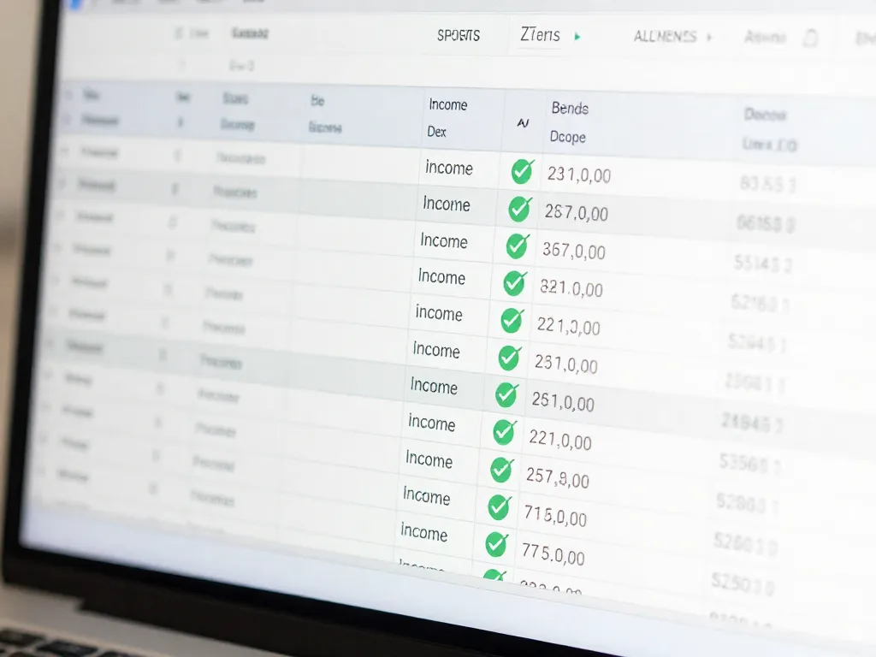The height and width of the screenshot is (657, 876).
Task: Select the check icon in the 321.0,00 row
Action: [515, 281]
